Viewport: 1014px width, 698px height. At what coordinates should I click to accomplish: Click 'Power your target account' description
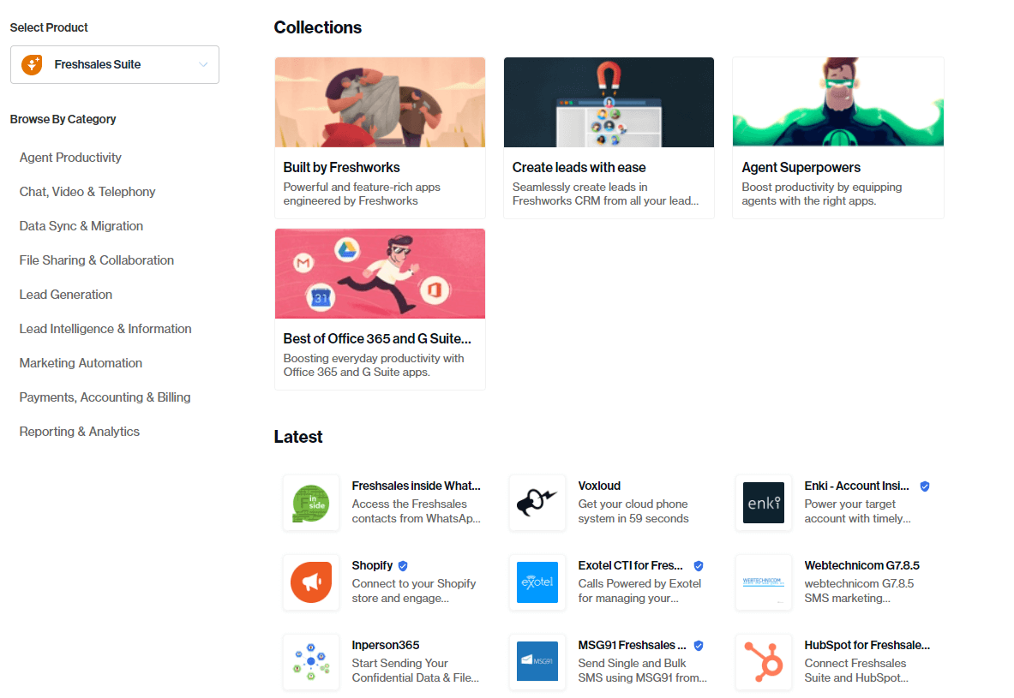click(x=857, y=511)
